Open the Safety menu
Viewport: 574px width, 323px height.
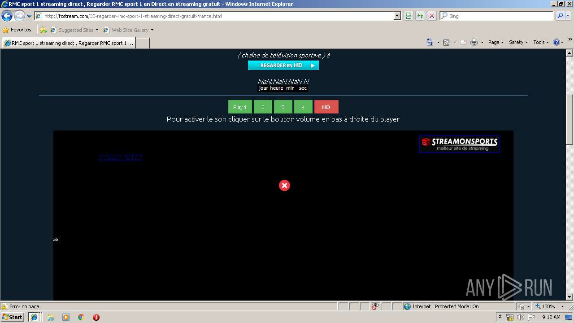pyautogui.click(x=518, y=42)
